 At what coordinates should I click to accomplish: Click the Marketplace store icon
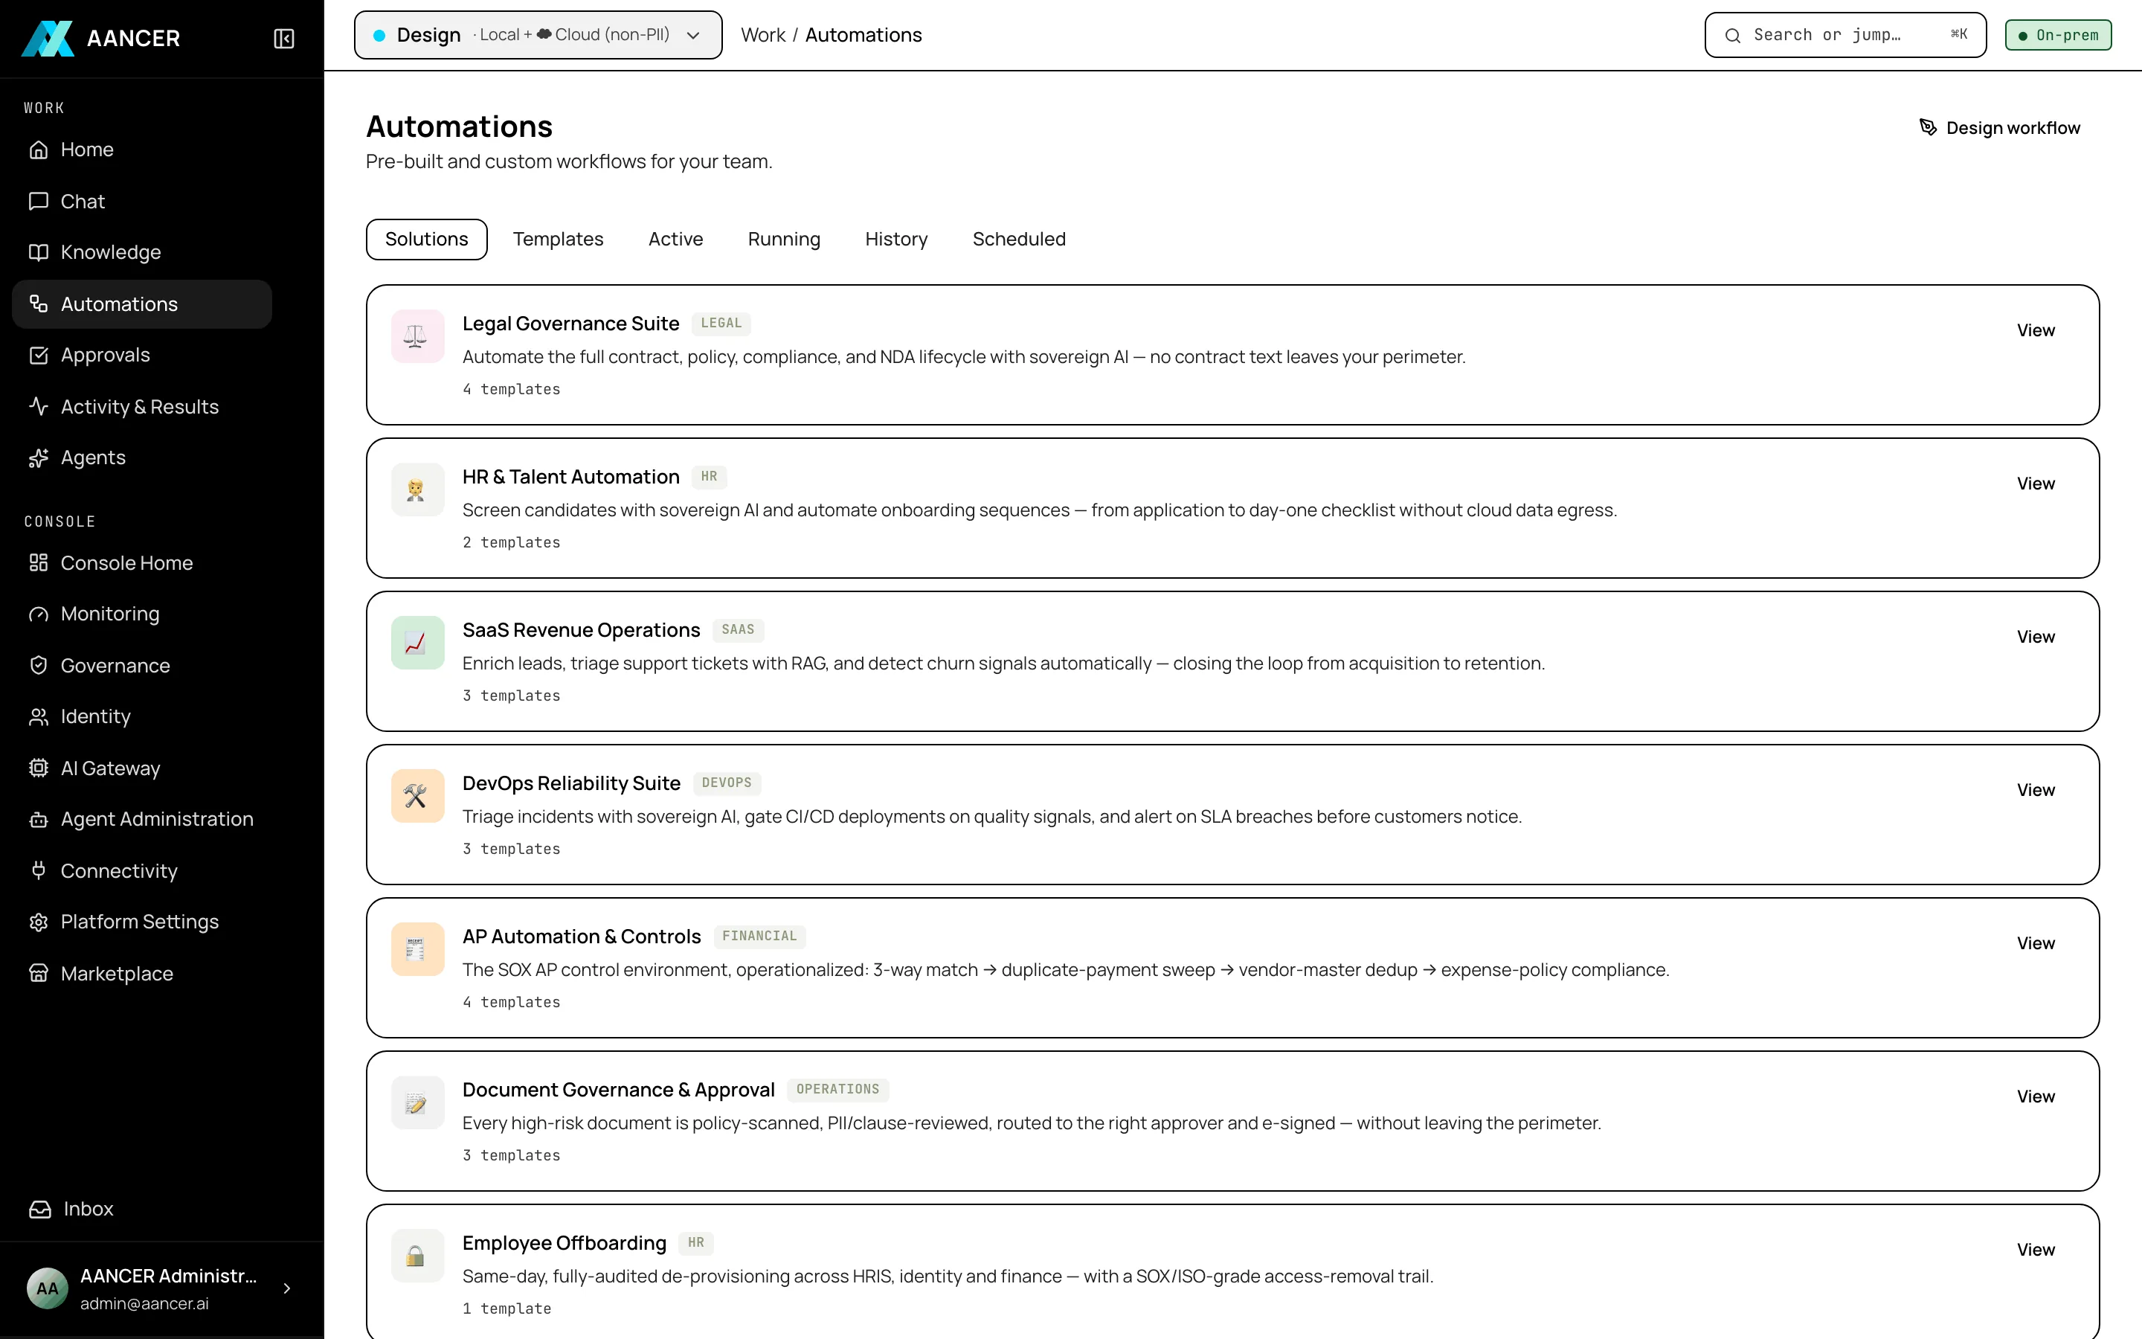coord(38,973)
